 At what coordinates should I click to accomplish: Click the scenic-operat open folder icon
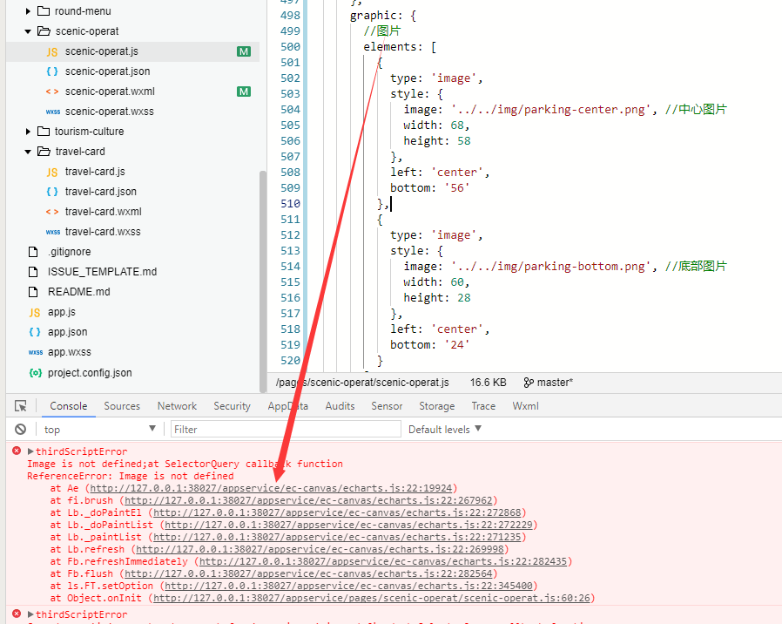44,31
